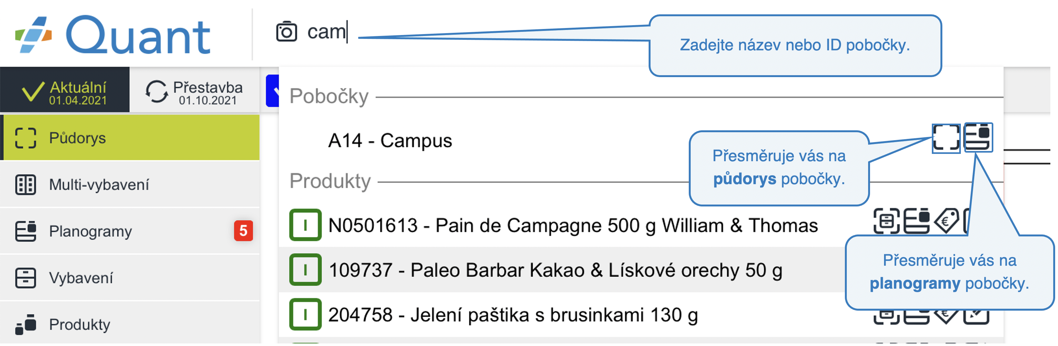Click green status icon beside N0501613 product

pos(305,225)
